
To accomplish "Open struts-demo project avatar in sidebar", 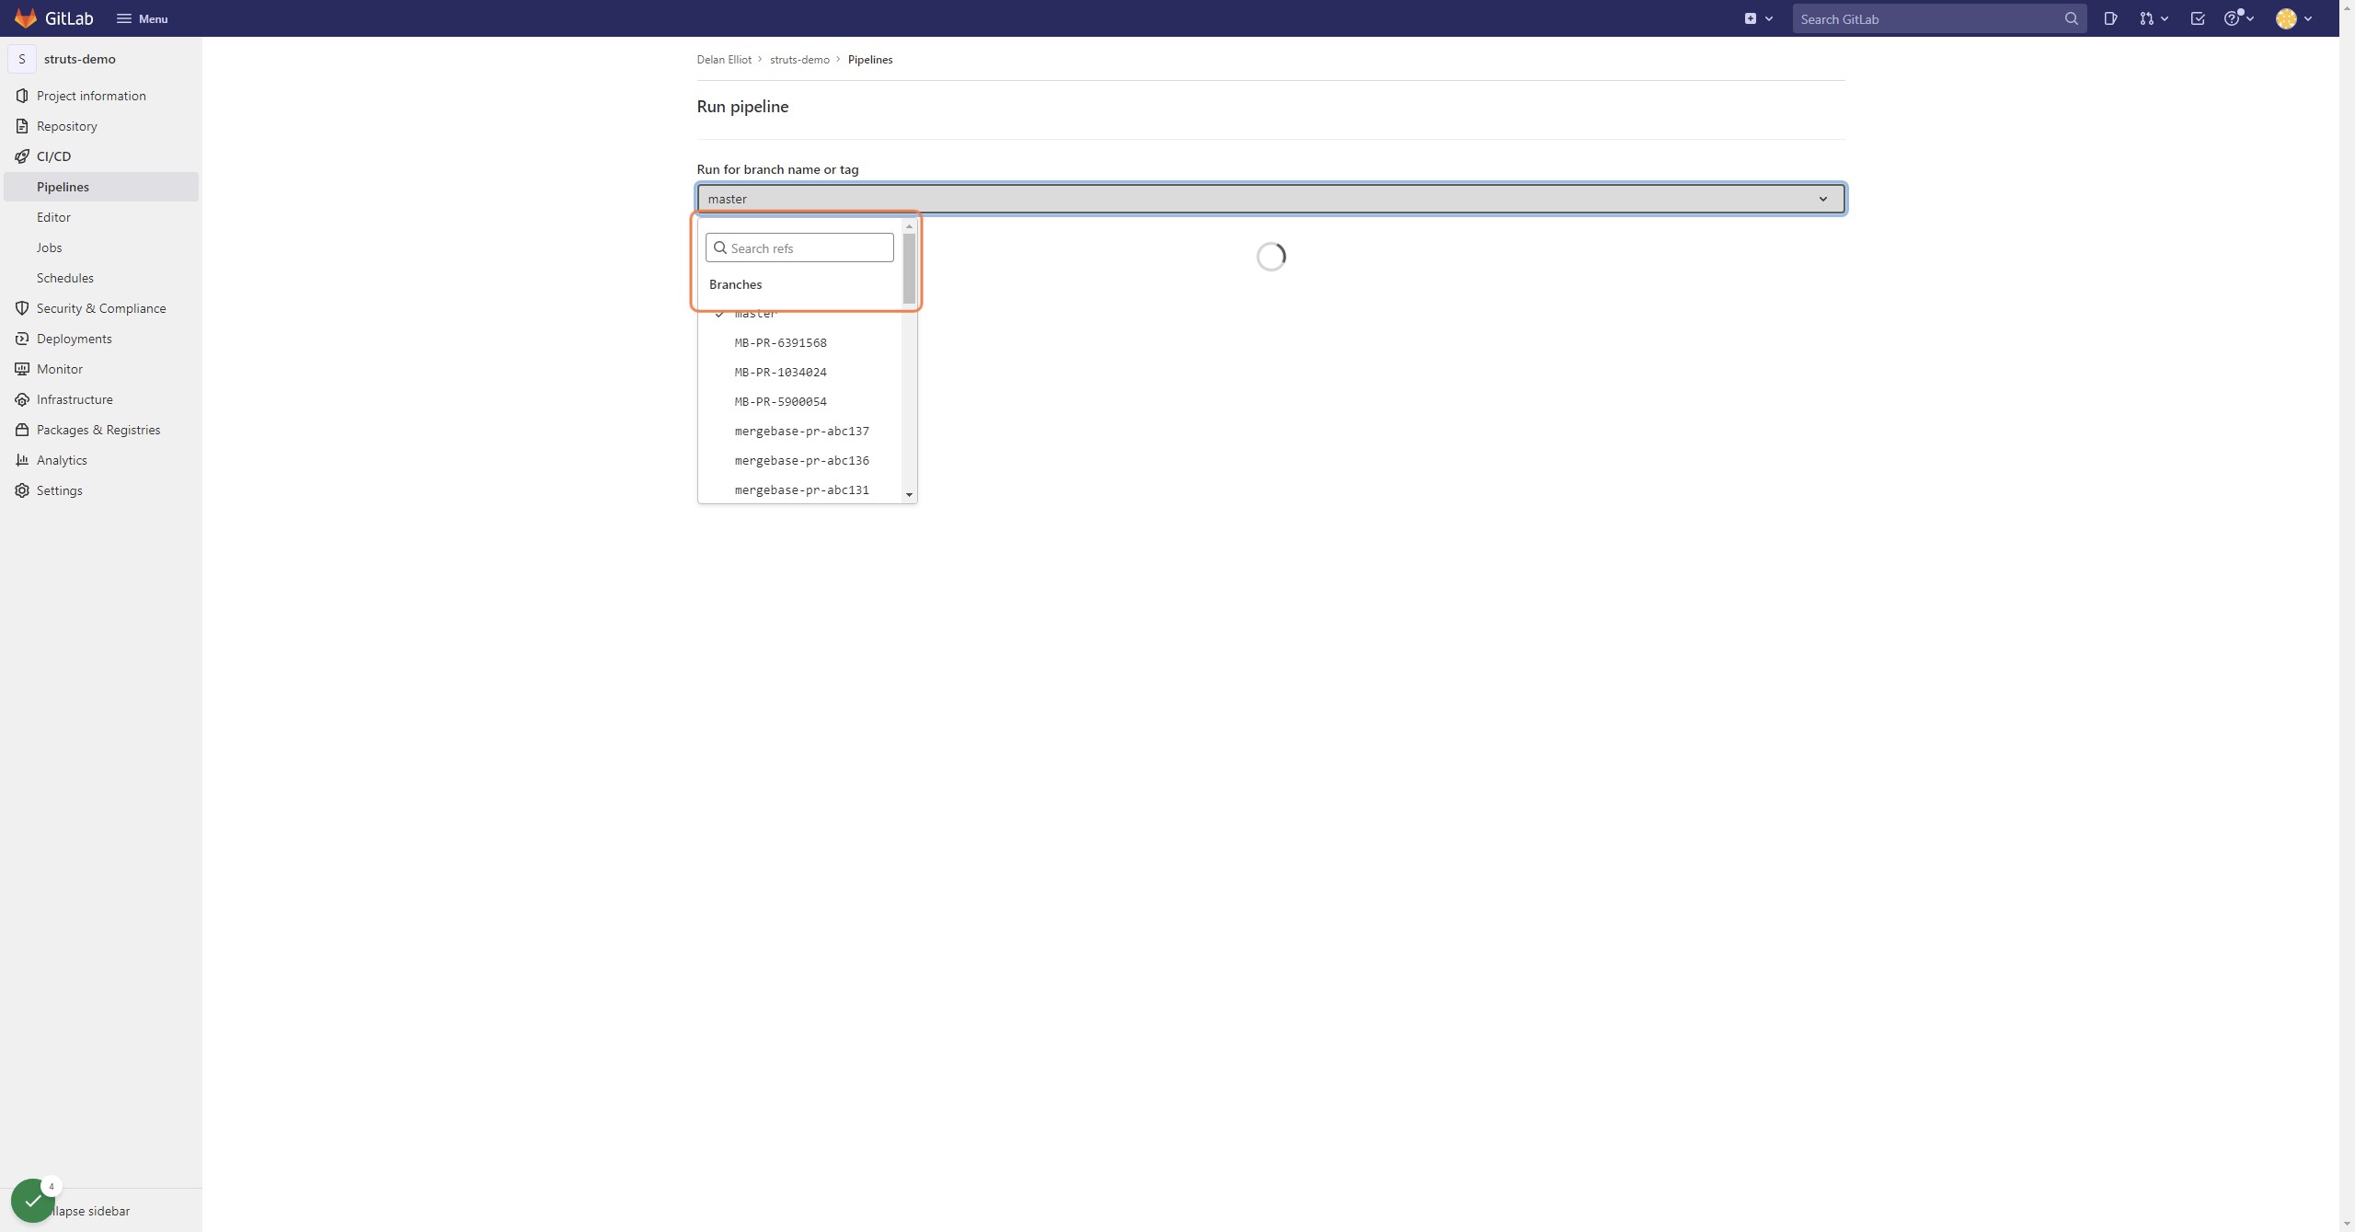I will point(22,59).
